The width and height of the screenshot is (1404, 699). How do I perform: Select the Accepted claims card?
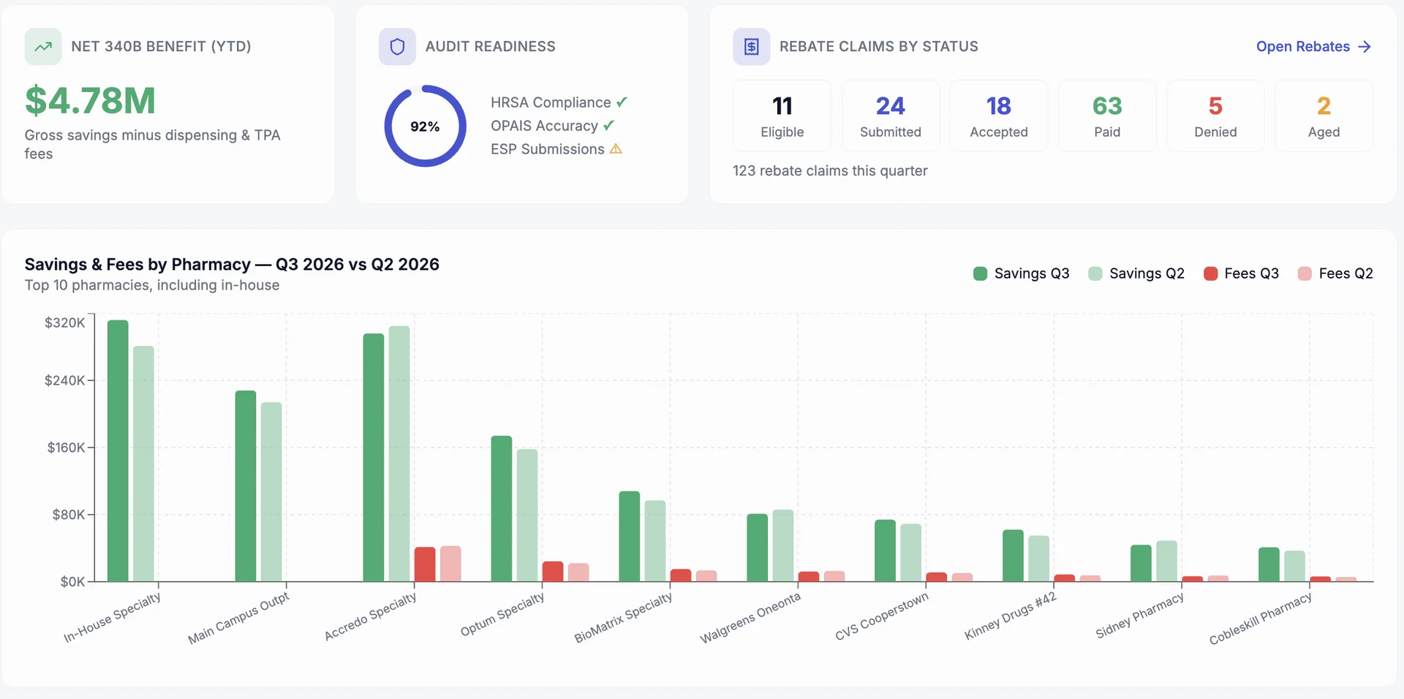pyautogui.click(x=999, y=116)
